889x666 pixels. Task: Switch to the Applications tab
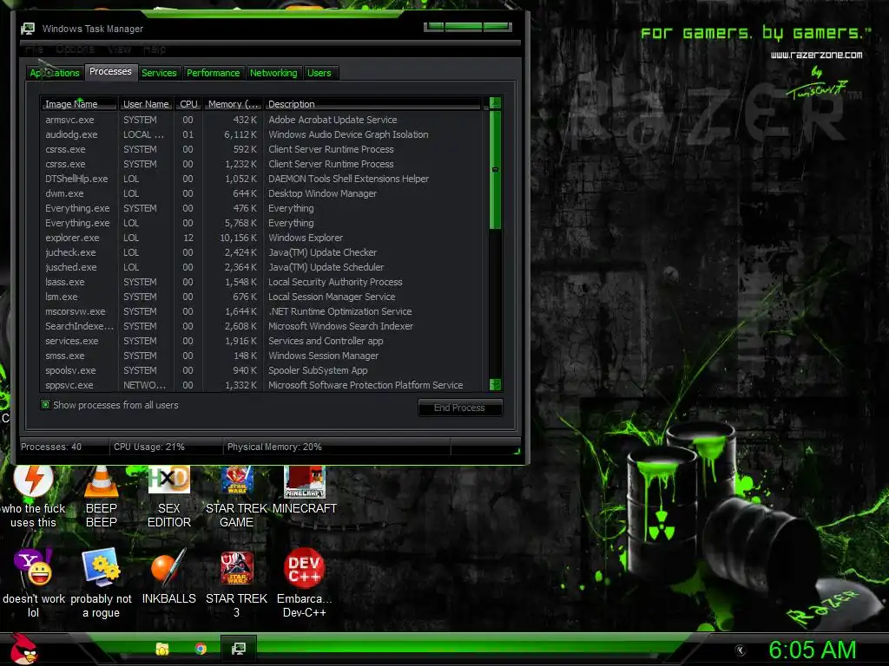pos(55,73)
